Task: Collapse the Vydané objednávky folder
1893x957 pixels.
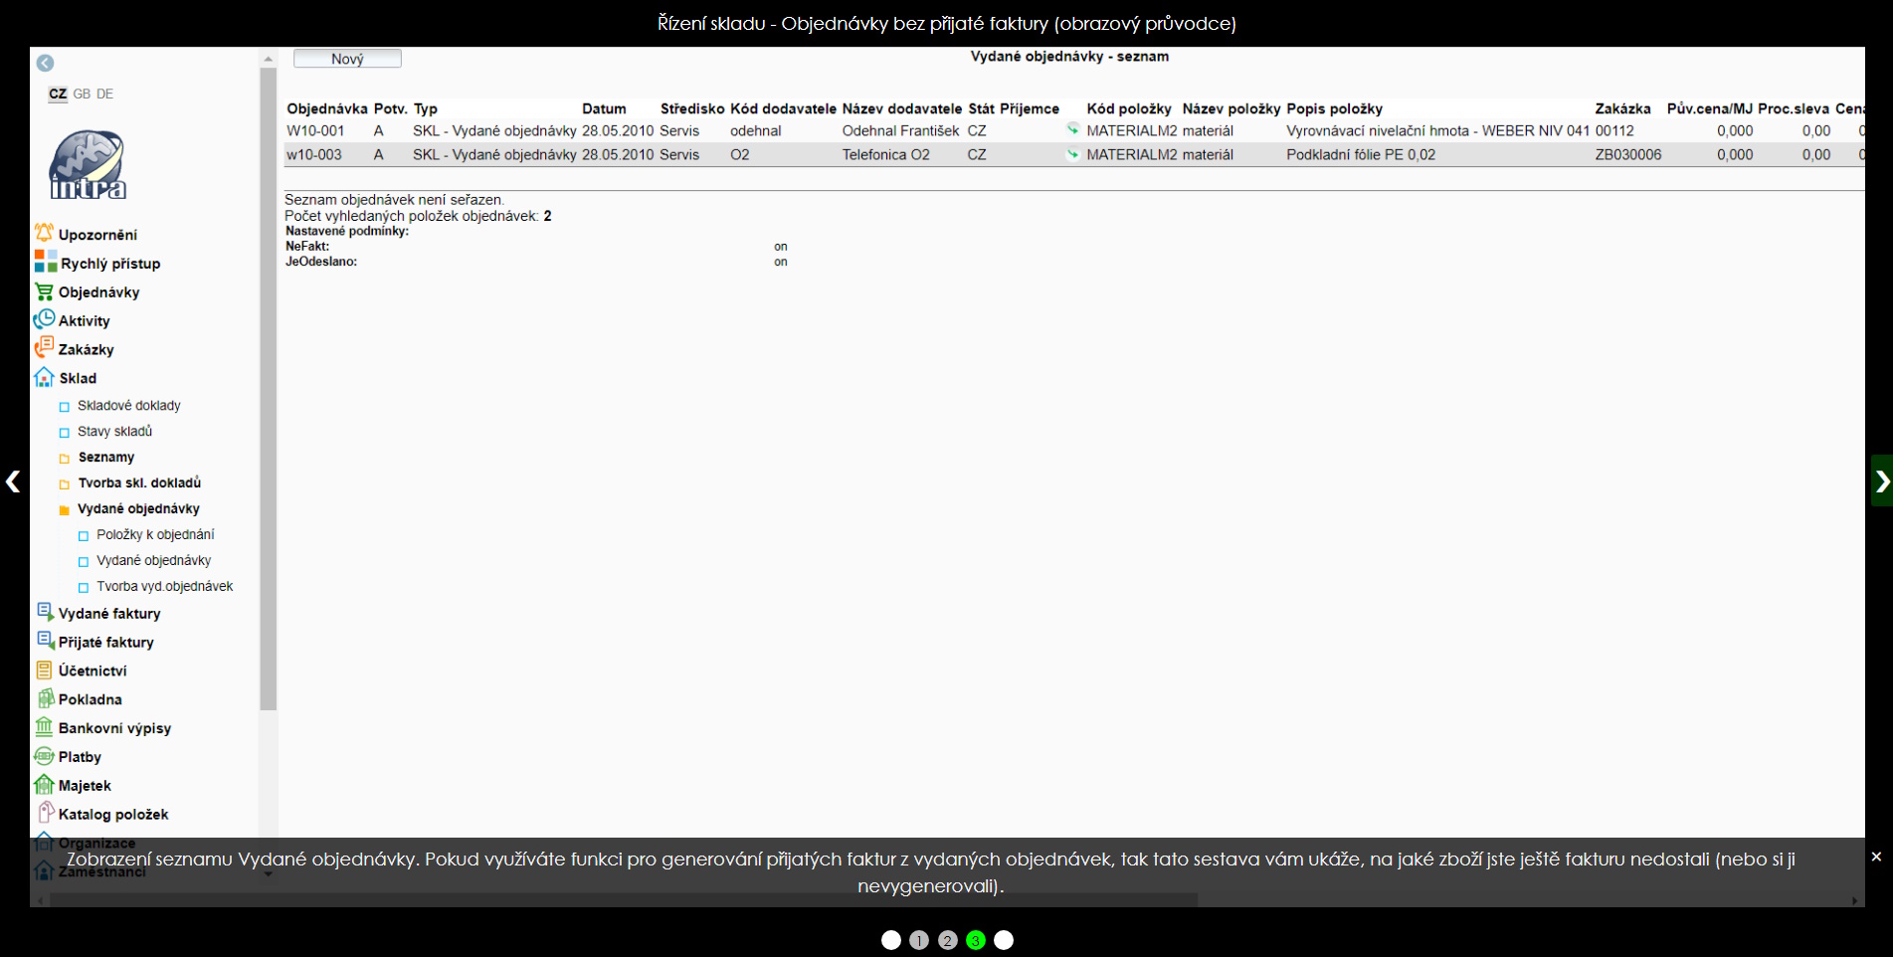Action: pyautogui.click(x=65, y=509)
